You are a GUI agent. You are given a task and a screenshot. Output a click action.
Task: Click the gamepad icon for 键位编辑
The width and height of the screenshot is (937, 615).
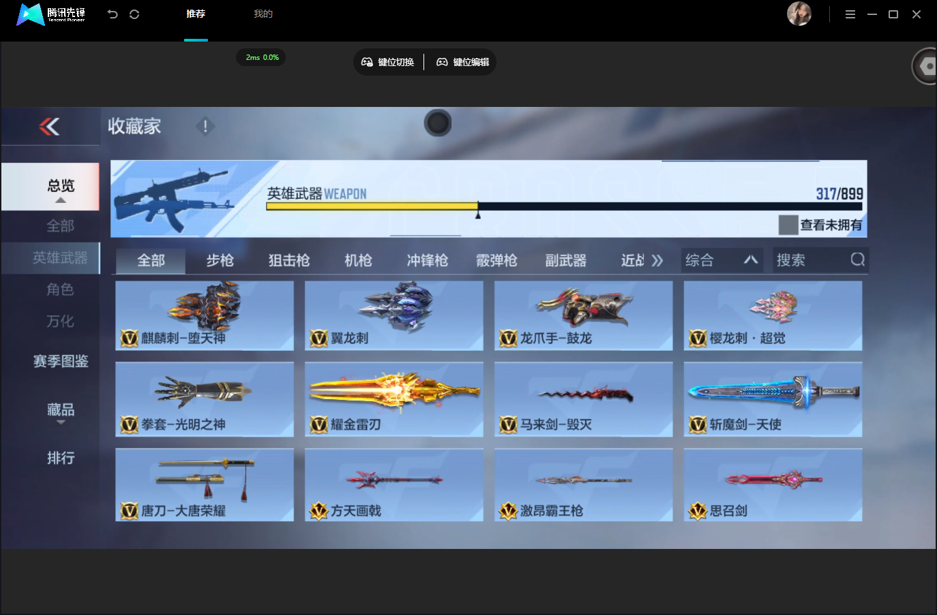[x=442, y=62]
